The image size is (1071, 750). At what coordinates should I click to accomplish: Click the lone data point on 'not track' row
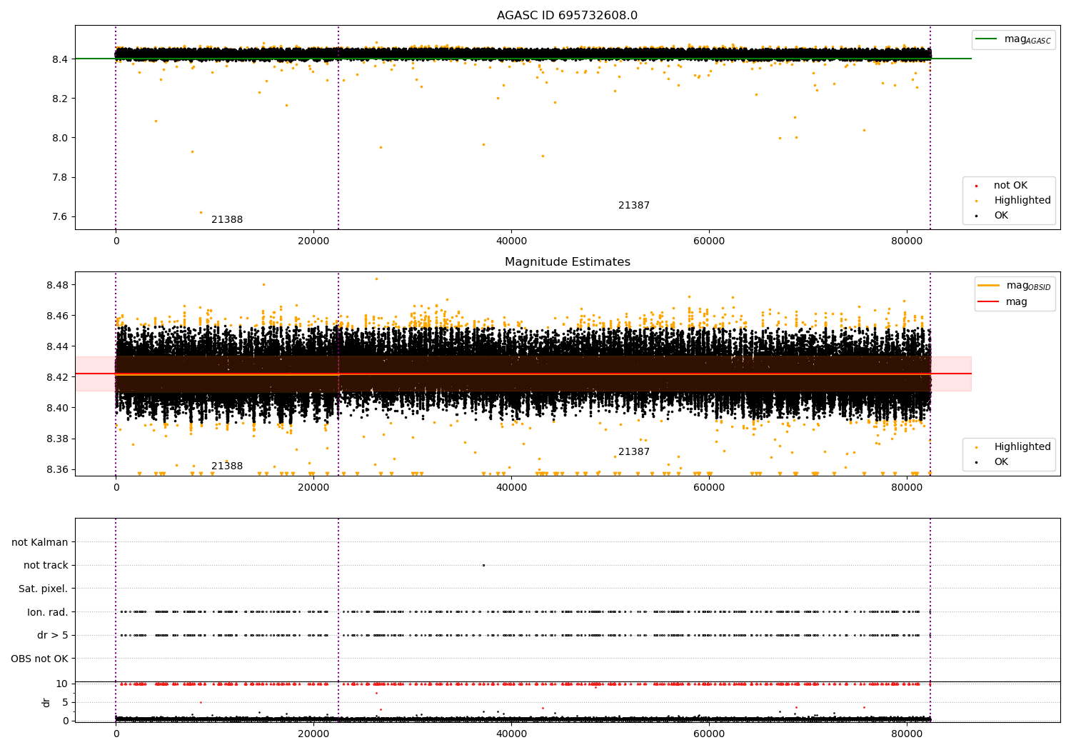tap(483, 566)
